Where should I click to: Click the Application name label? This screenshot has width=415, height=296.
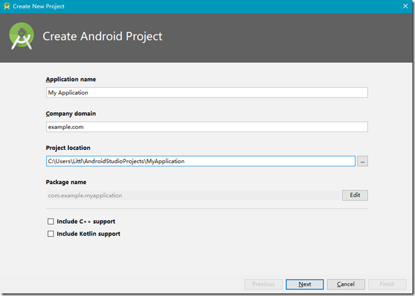pos(71,79)
